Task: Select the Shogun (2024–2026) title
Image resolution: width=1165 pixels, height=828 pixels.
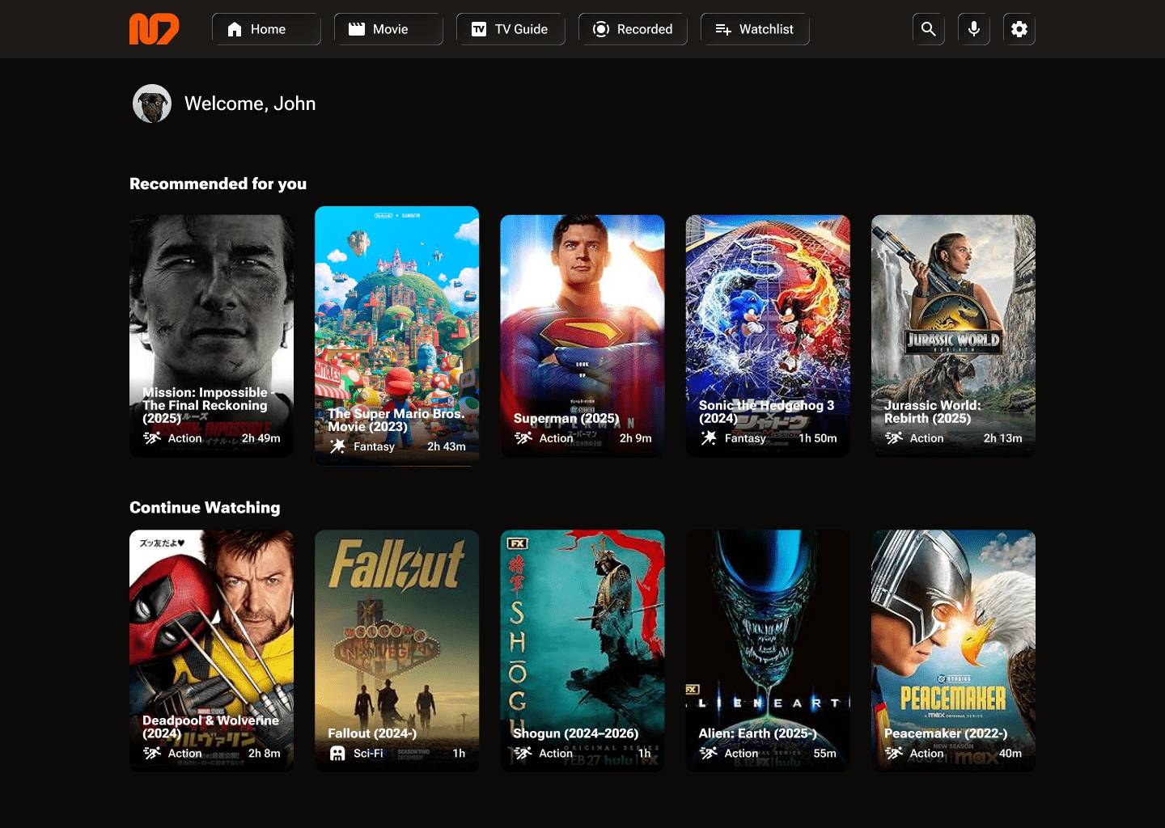Action: 576,733
